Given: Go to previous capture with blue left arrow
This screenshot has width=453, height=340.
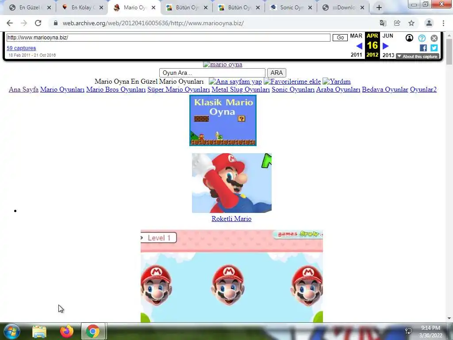Looking at the screenshot, I should [359, 46].
